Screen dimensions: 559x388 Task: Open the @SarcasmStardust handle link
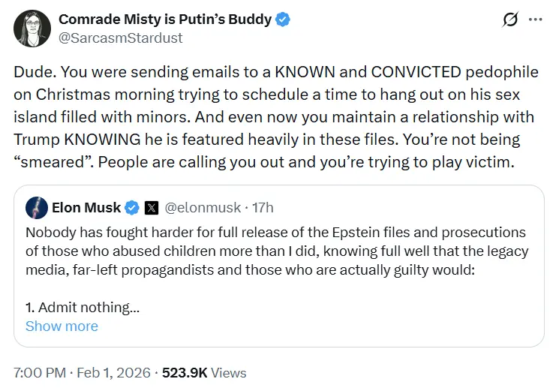120,38
